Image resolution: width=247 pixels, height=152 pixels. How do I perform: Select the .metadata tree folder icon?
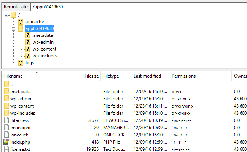tap(28, 35)
